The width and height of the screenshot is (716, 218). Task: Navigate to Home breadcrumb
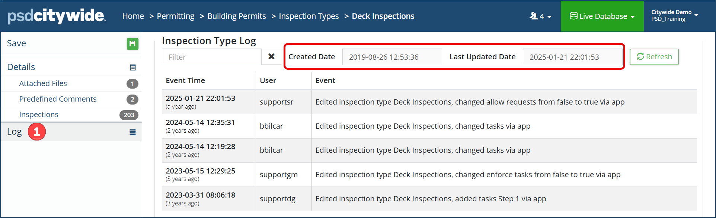pyautogui.click(x=133, y=16)
